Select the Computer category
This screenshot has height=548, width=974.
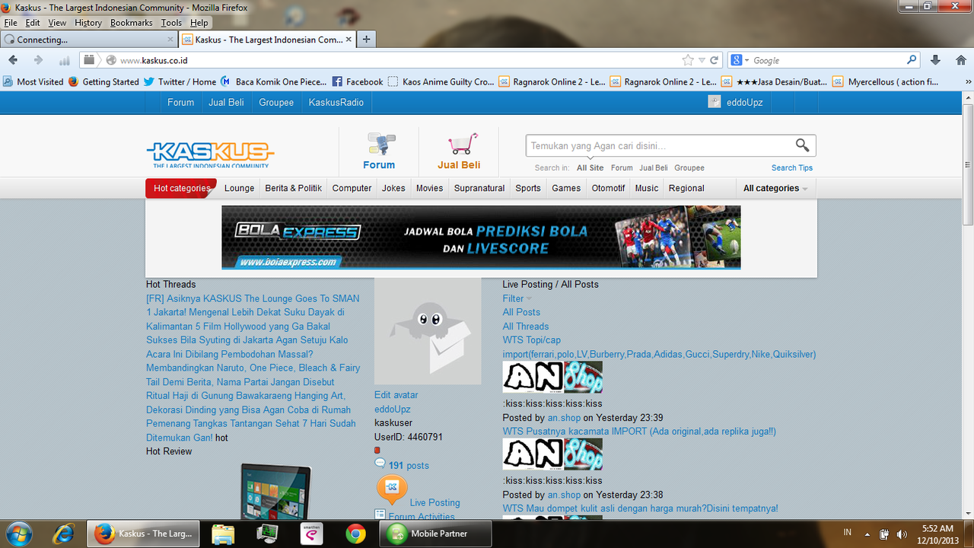pos(352,188)
